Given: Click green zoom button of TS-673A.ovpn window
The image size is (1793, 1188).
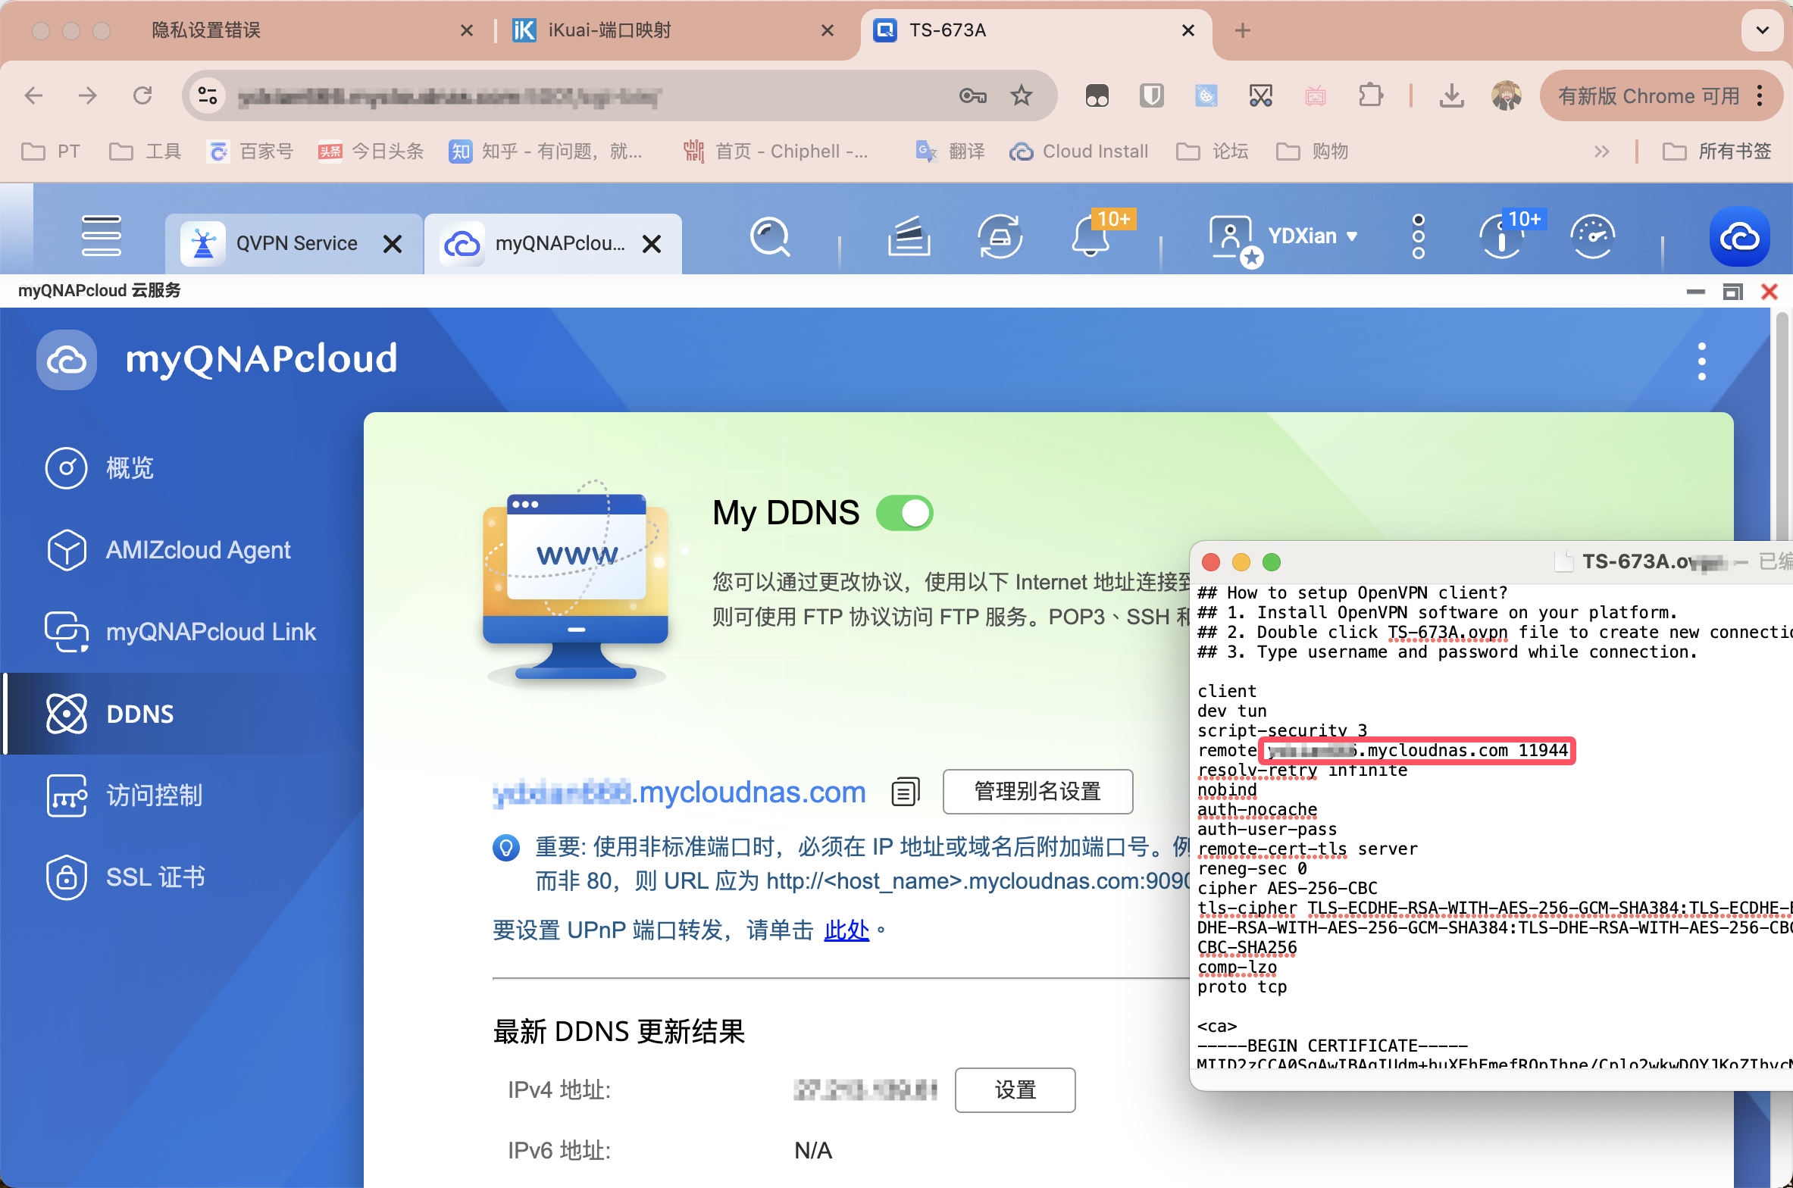Looking at the screenshot, I should click(1272, 562).
